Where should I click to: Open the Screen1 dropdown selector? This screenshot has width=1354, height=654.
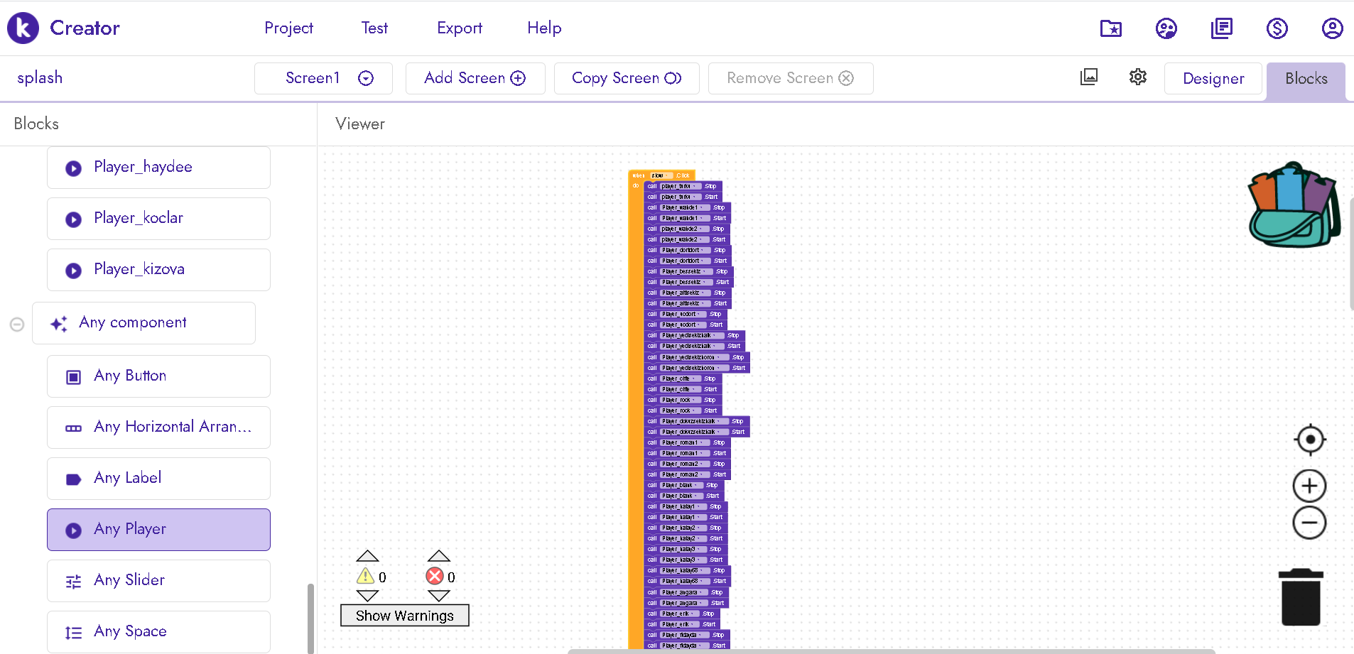pyautogui.click(x=323, y=78)
